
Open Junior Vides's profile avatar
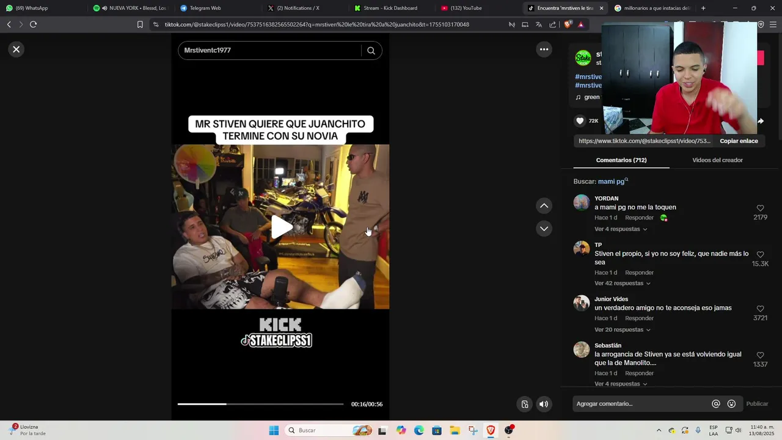[x=582, y=303]
